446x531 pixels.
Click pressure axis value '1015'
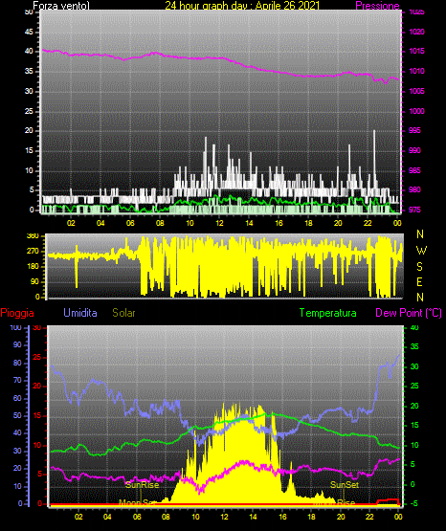(416, 51)
